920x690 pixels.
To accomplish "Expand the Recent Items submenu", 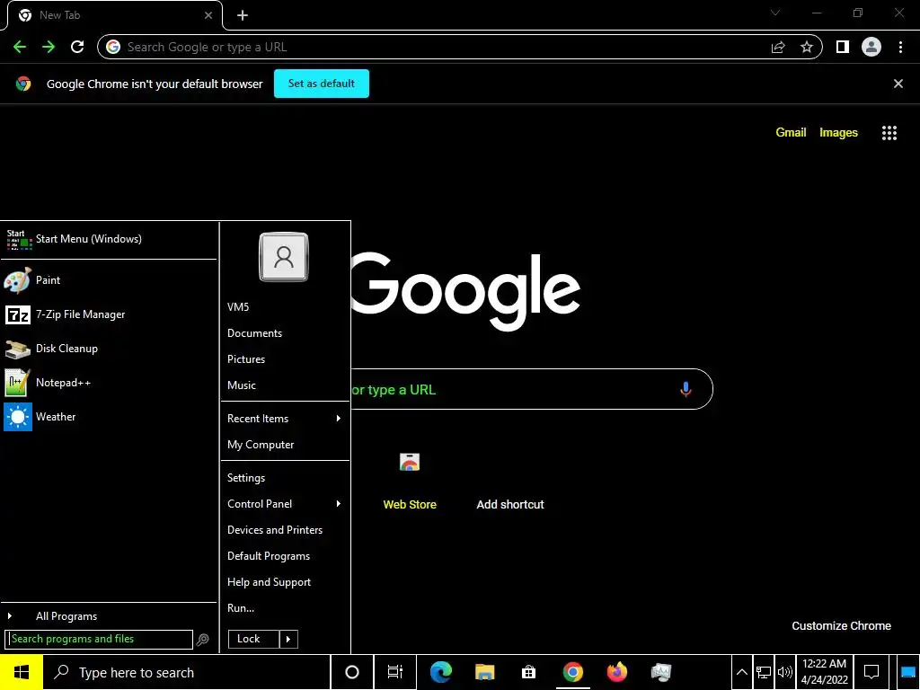I will tap(285, 419).
